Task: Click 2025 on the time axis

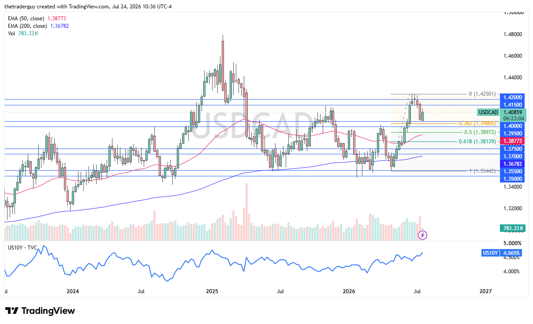Action: click(x=212, y=291)
